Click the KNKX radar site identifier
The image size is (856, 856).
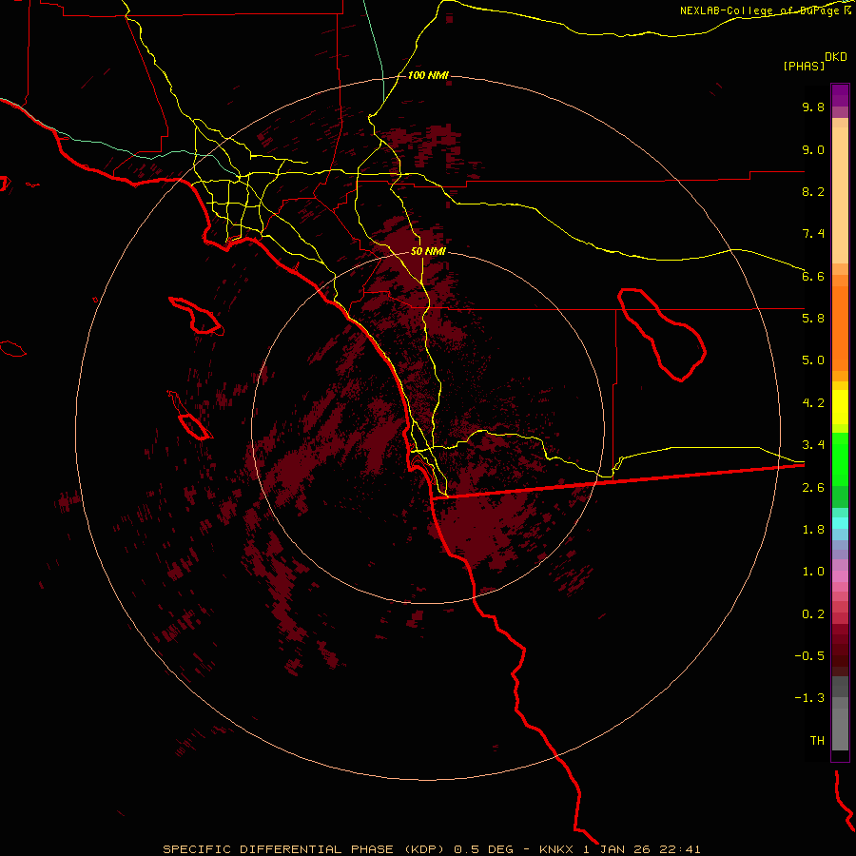[556, 849]
